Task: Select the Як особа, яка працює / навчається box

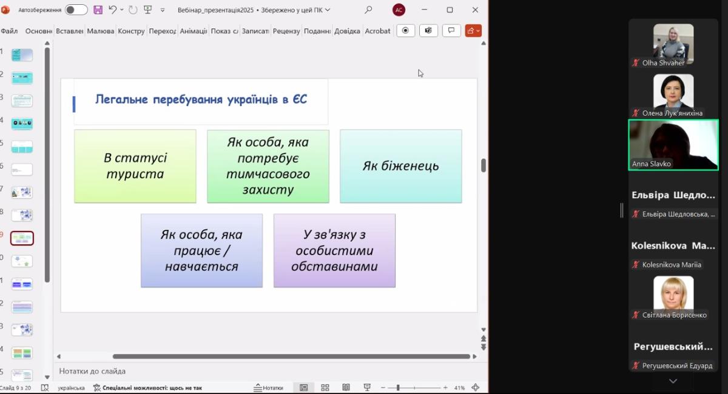Action: point(202,250)
